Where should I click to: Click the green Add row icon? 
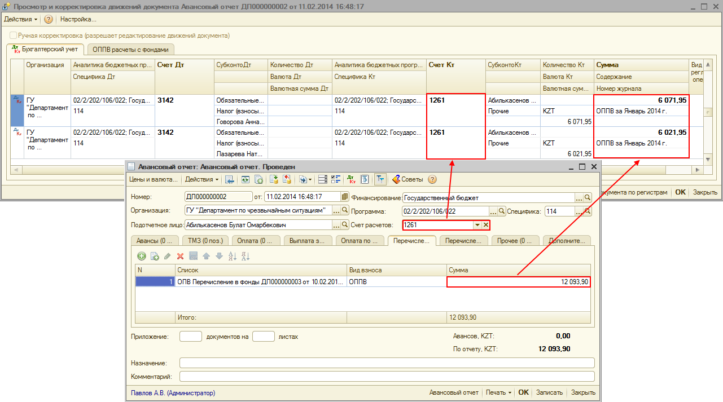[141, 256]
